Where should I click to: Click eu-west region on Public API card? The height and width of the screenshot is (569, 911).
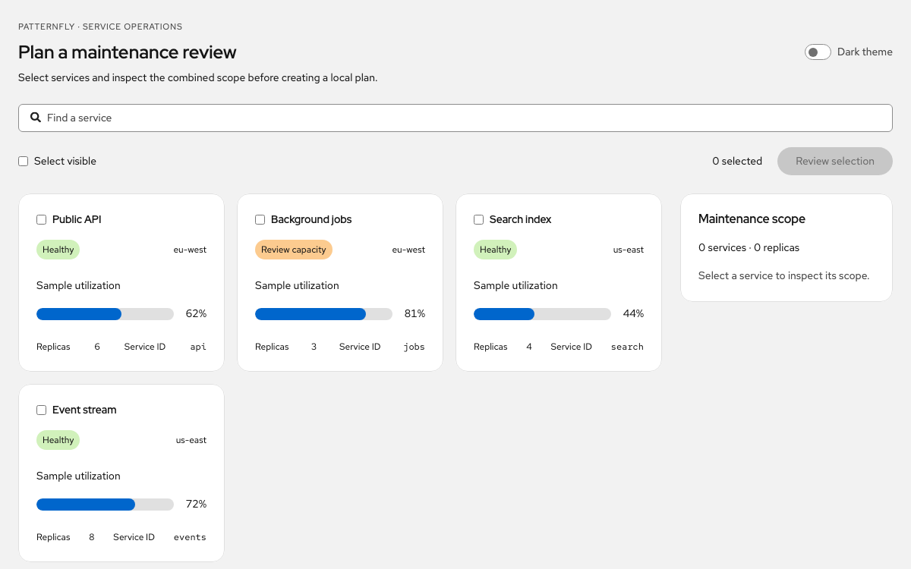coord(190,250)
